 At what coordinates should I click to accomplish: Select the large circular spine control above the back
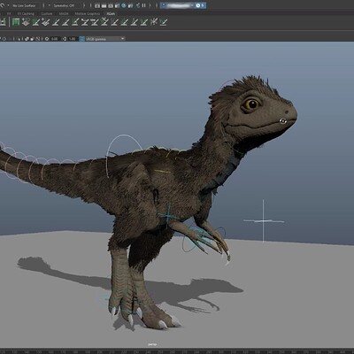pyautogui.click(x=123, y=135)
